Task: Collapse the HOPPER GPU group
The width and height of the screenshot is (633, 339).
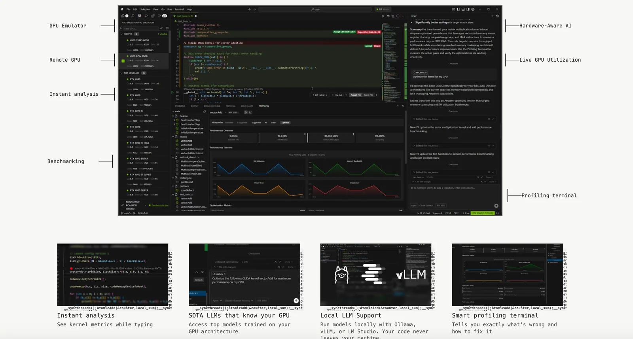Action: (x=122, y=34)
